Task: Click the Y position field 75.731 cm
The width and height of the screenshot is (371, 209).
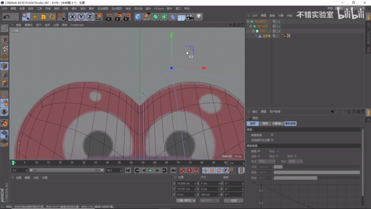Action: pyautogui.click(x=186, y=189)
